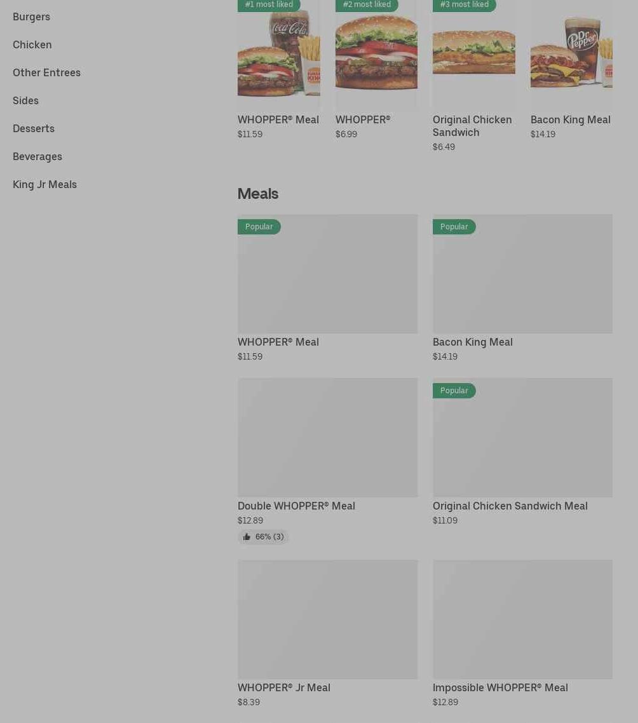Click the Impossible WHOPPER Meal title
Image resolution: width=638 pixels, height=723 pixels.
(x=500, y=687)
